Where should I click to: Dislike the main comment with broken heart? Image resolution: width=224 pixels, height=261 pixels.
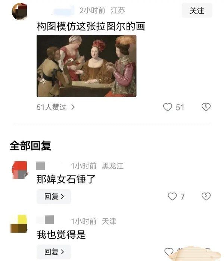tap(206, 107)
